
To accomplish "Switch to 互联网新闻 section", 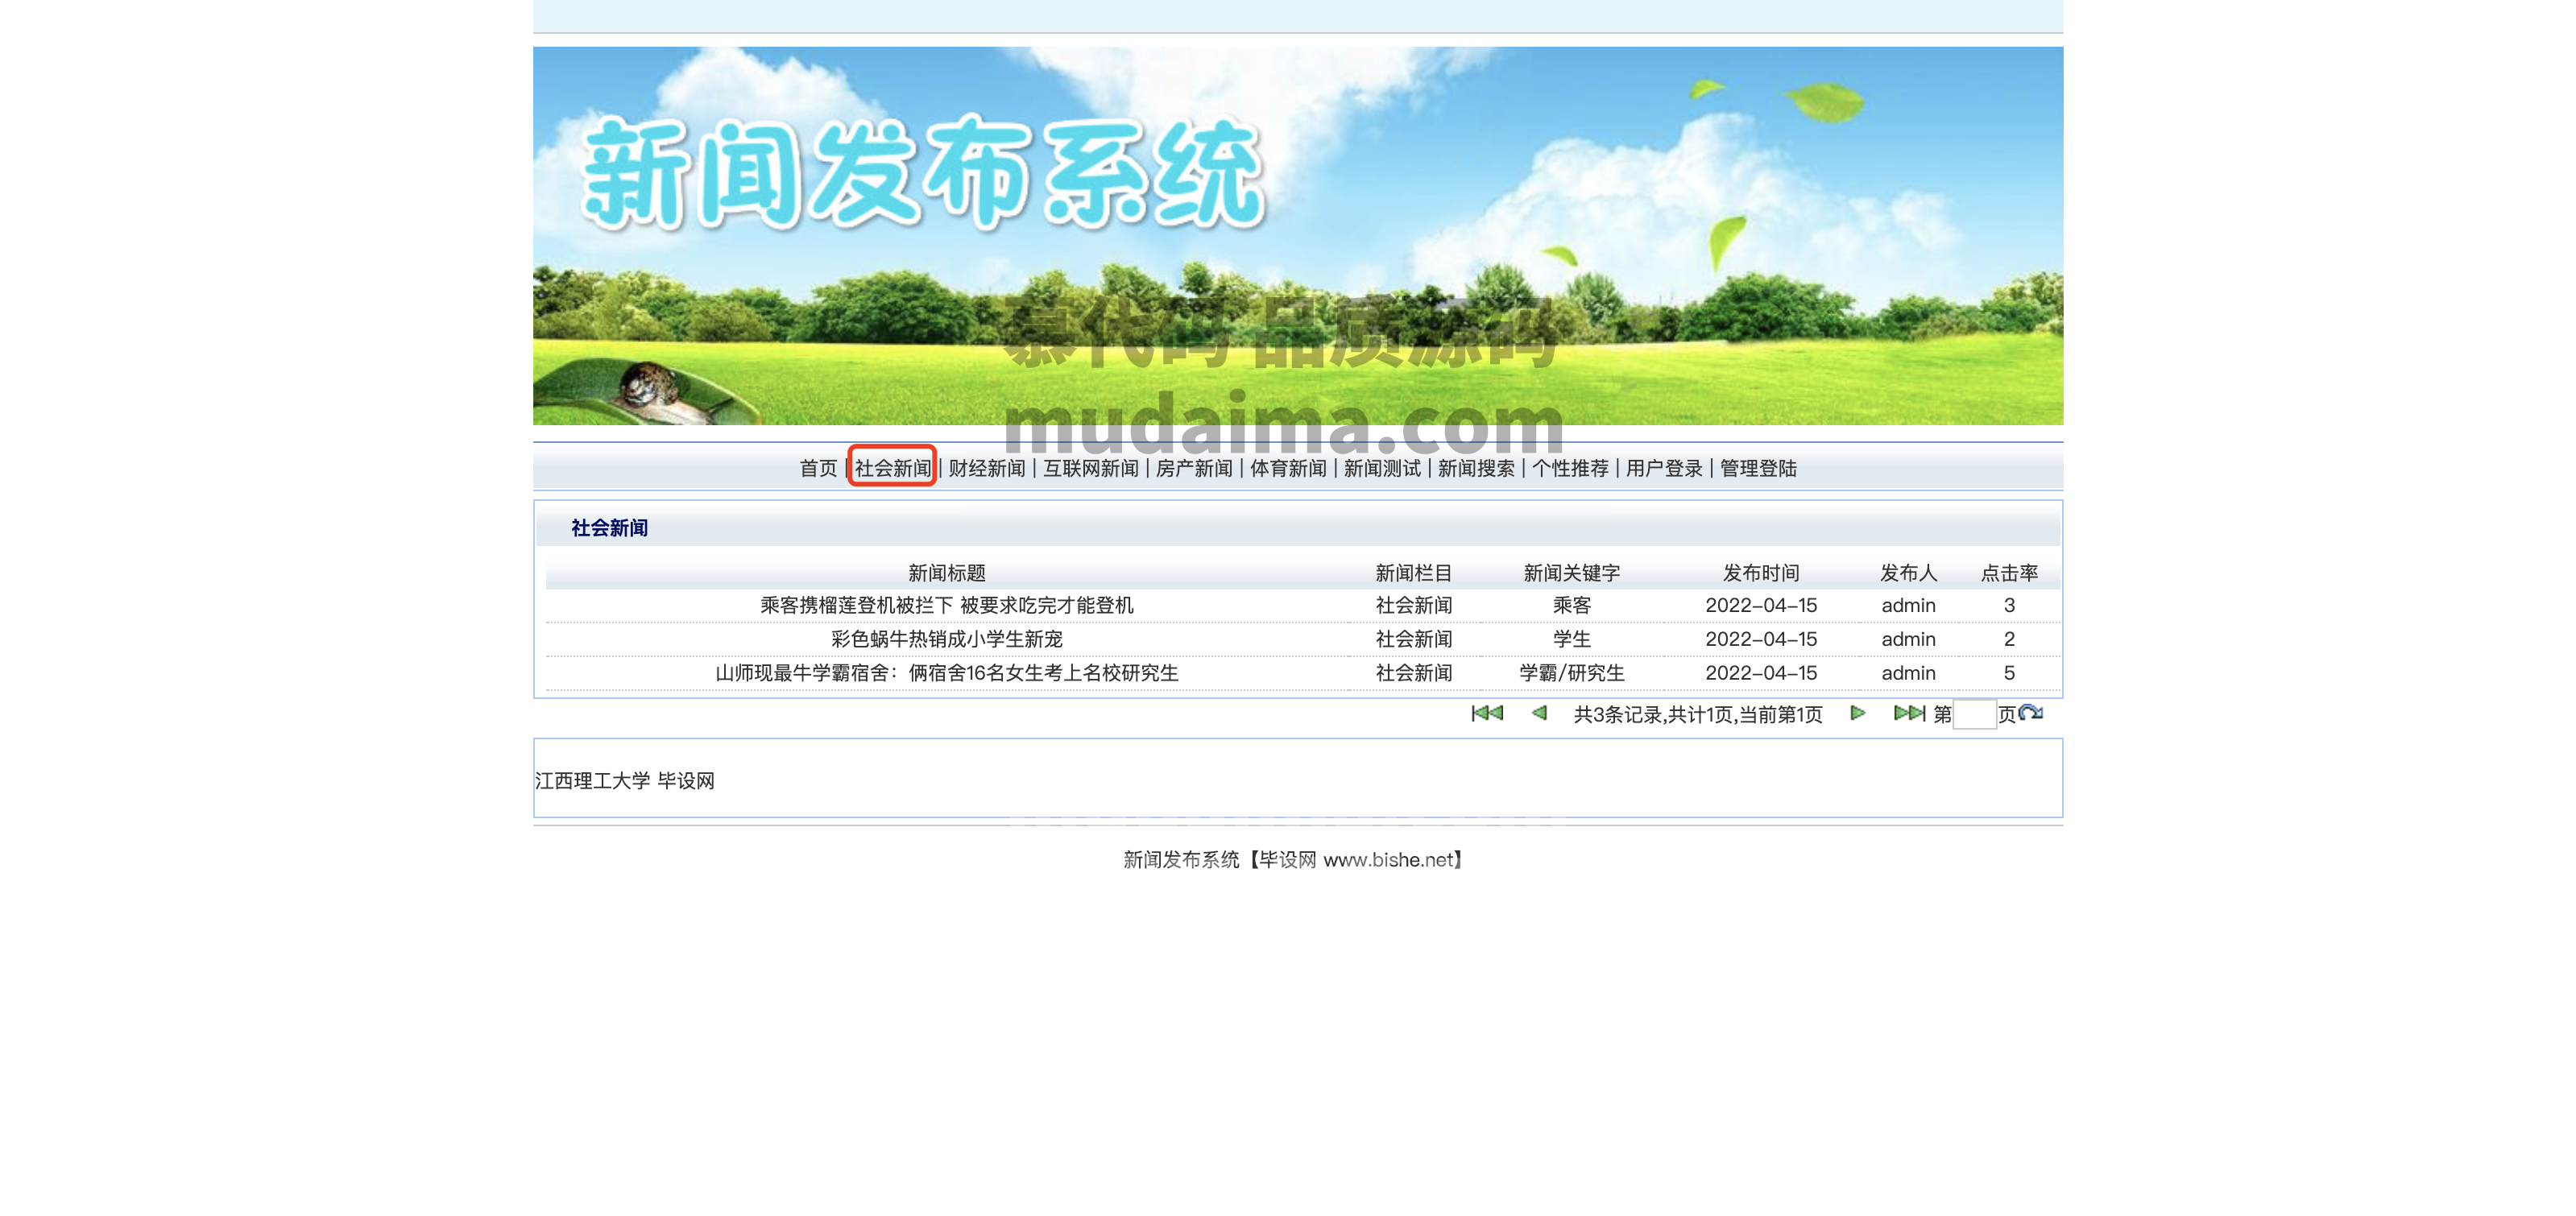I will tap(1091, 468).
